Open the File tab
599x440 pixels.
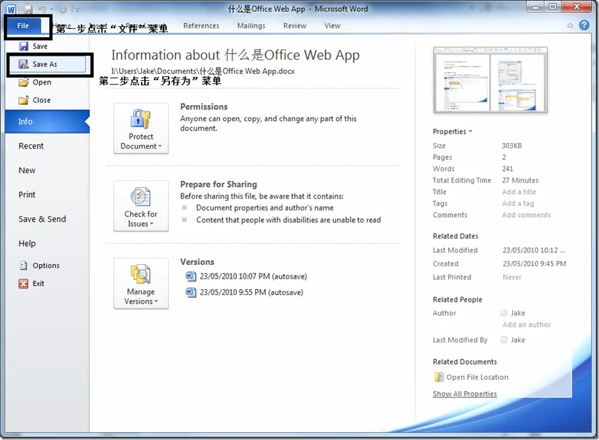[x=23, y=26]
